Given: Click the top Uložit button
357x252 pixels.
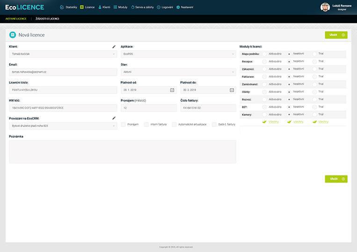Looking at the screenshot, I should [336, 35].
